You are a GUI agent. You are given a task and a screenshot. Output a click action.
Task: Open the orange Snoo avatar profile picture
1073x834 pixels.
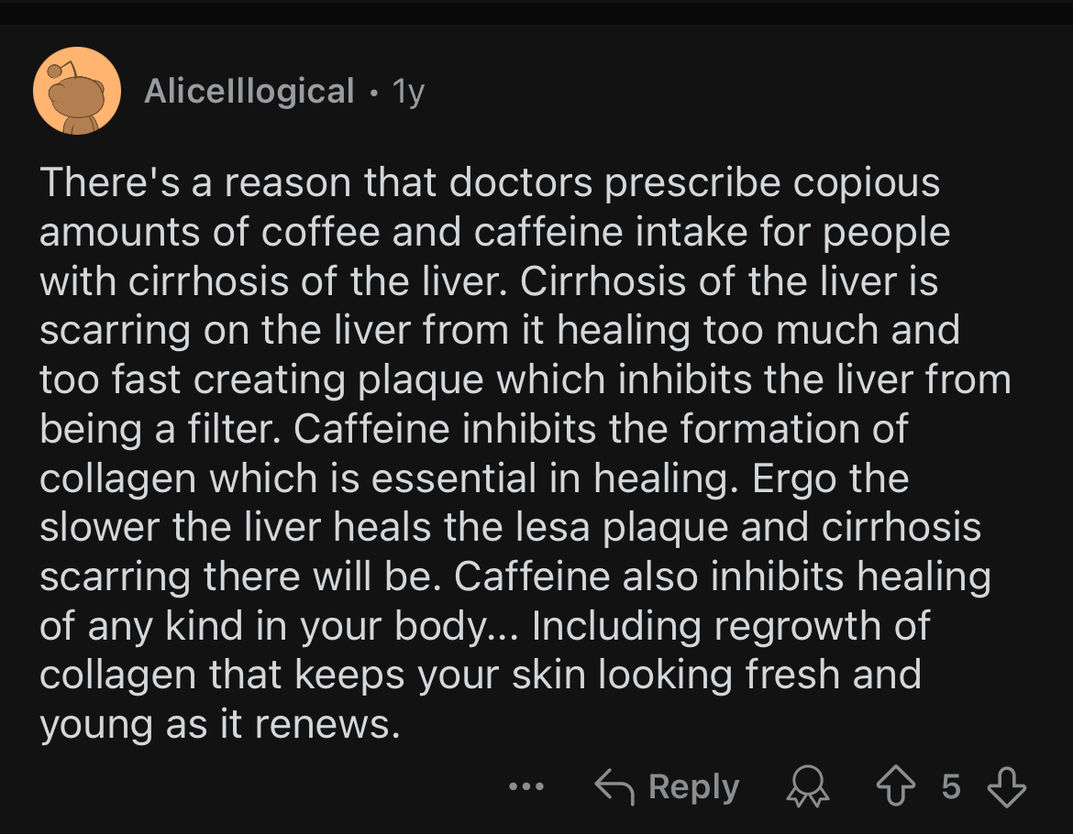coord(77,91)
